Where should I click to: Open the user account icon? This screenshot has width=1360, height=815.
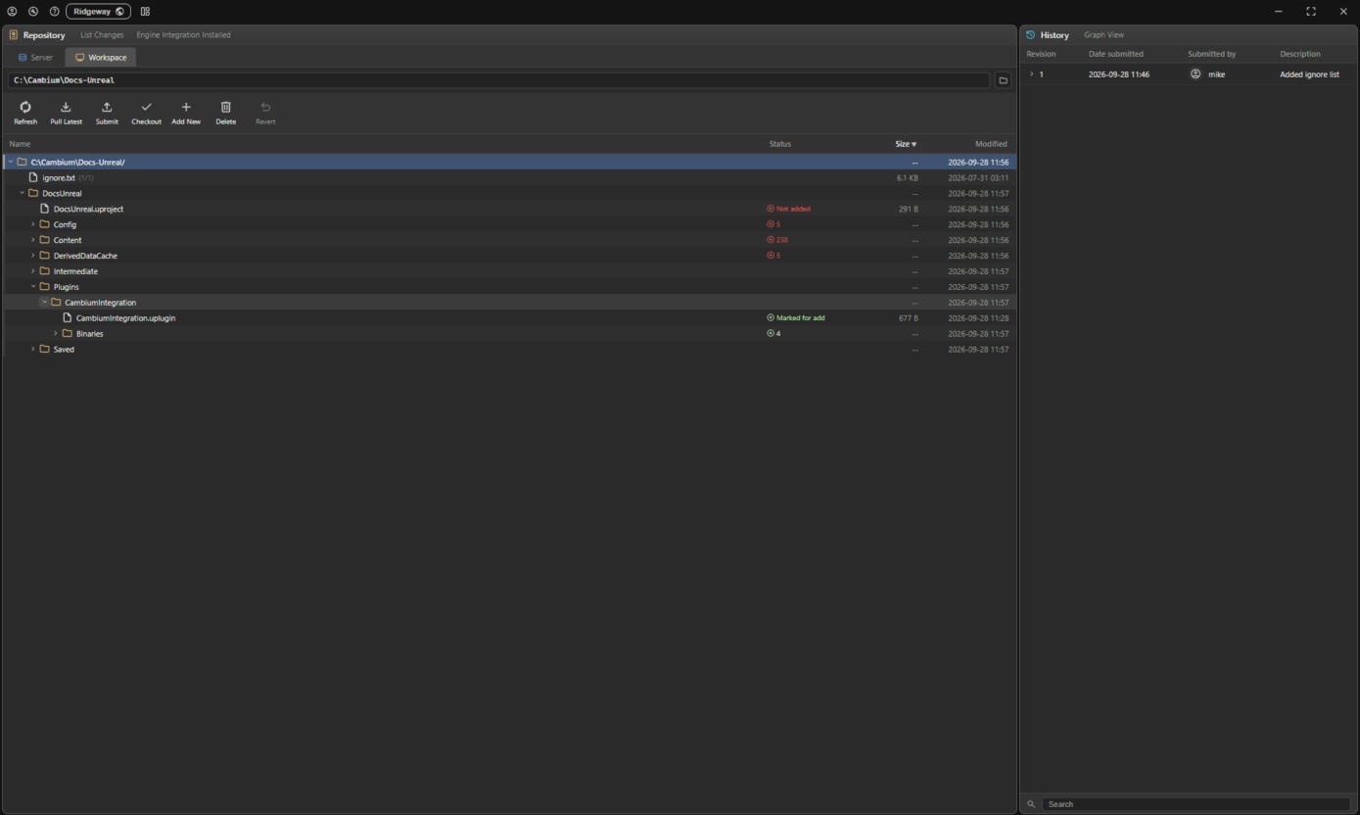point(12,12)
